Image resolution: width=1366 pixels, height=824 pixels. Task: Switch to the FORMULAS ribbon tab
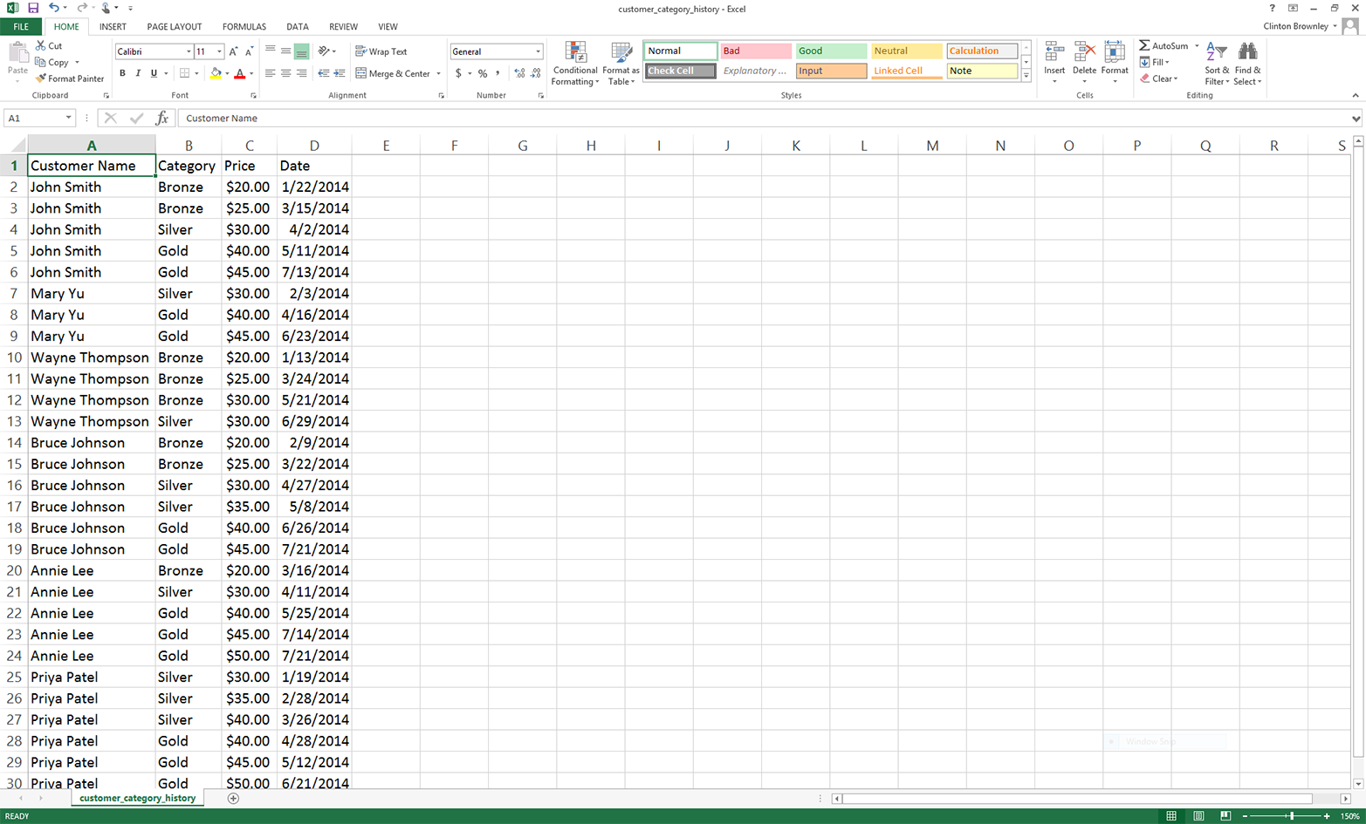point(243,26)
